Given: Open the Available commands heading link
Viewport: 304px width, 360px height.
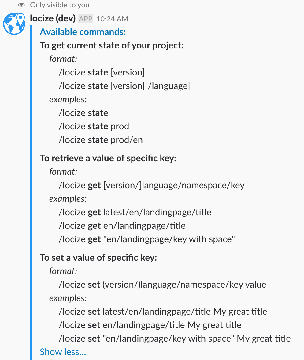Looking at the screenshot, I should pos(83,32).
